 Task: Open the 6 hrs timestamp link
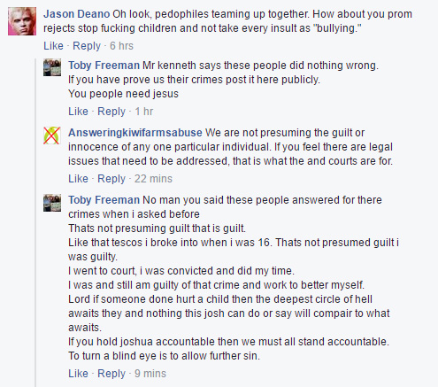(121, 46)
